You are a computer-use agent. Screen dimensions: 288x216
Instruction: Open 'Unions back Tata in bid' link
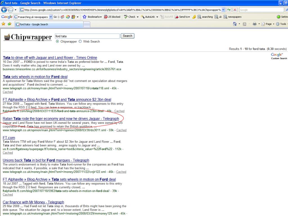pyautogui.click(x=46, y=160)
